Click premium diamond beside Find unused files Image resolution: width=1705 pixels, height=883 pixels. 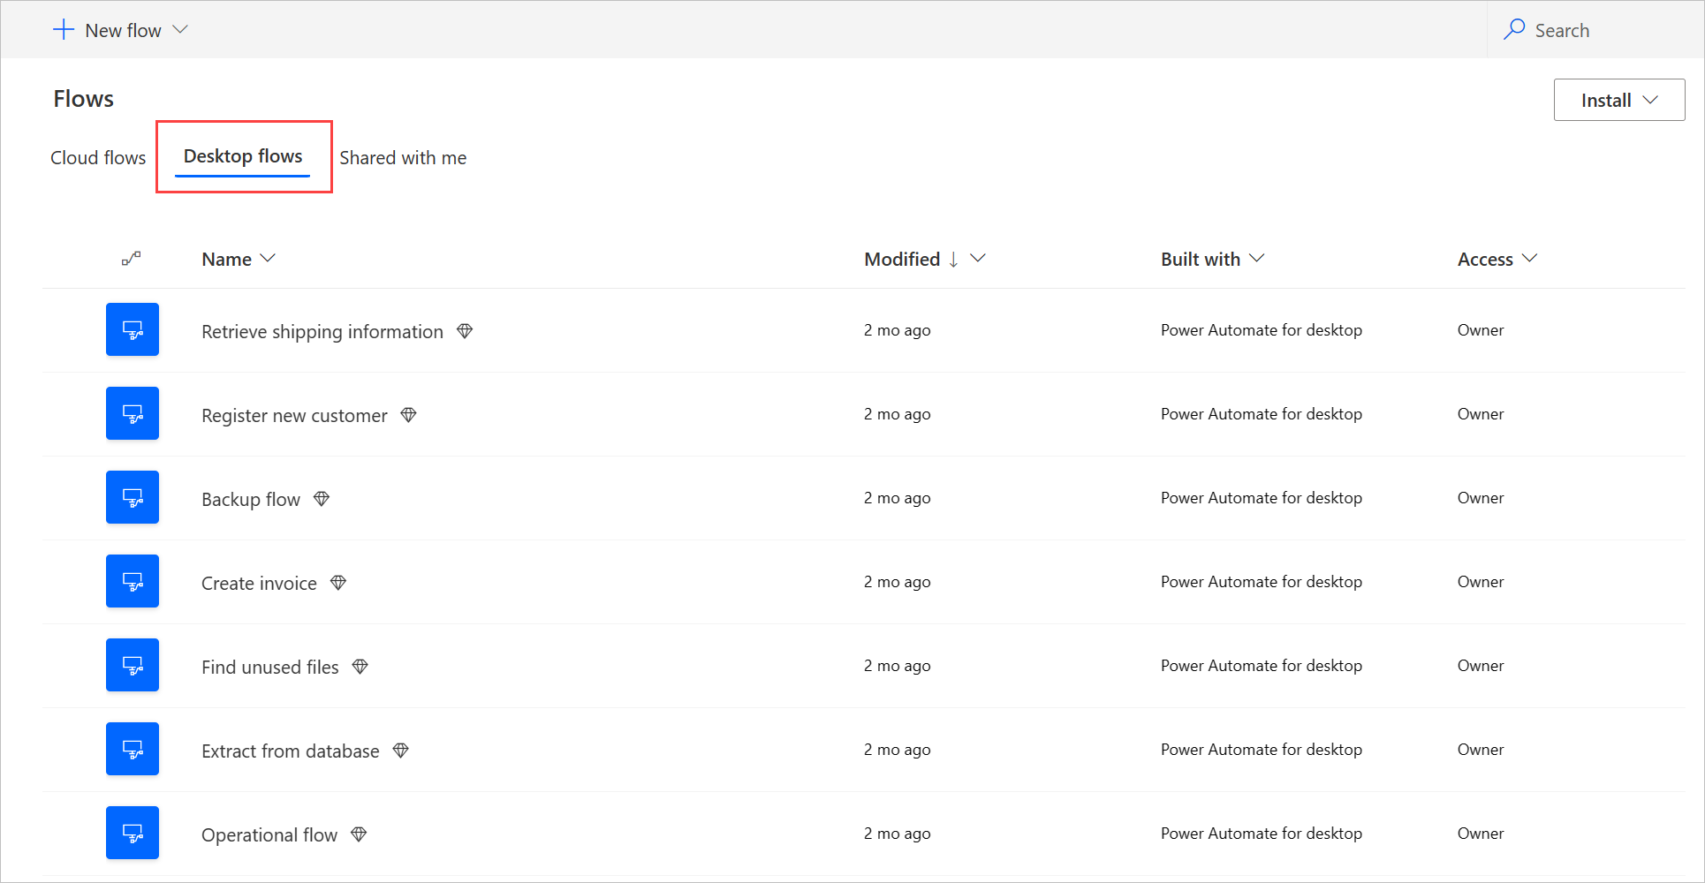360,667
